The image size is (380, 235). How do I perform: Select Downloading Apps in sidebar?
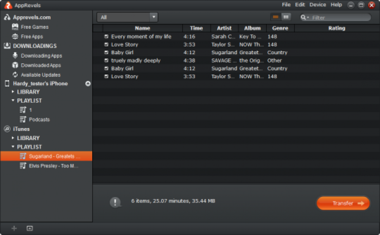tap(42, 56)
